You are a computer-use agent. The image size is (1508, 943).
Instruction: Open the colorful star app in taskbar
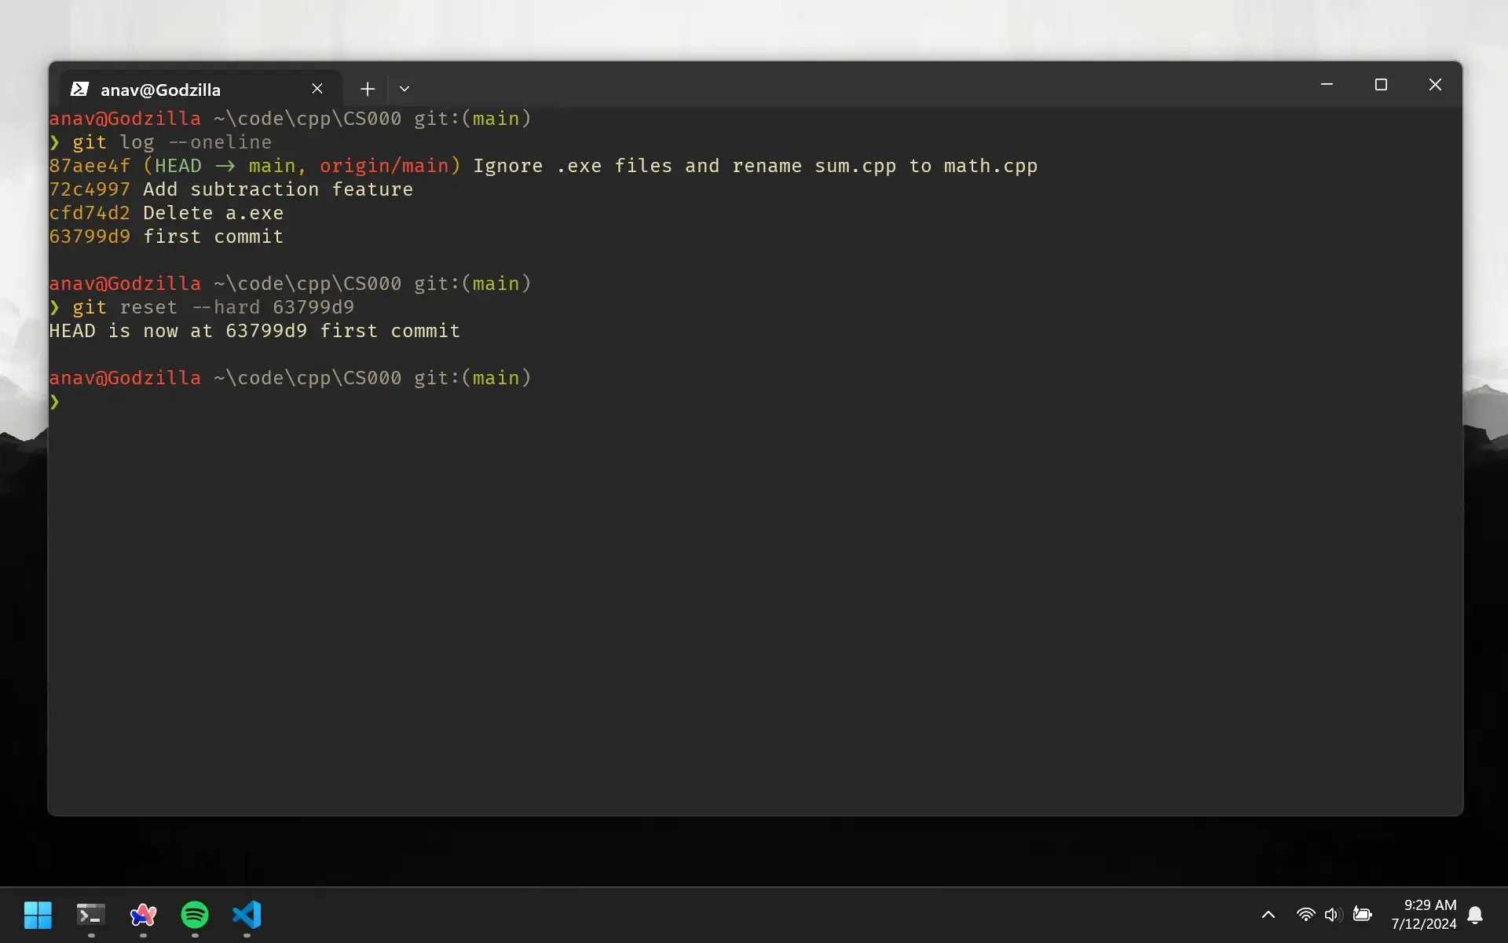[x=143, y=915]
